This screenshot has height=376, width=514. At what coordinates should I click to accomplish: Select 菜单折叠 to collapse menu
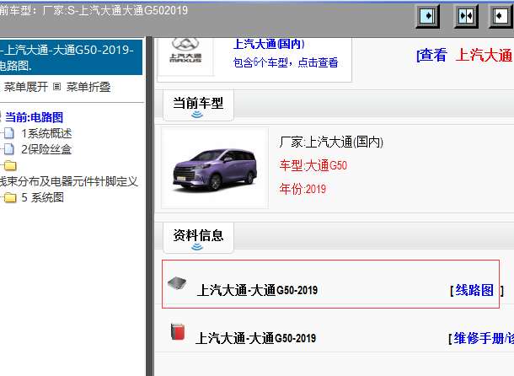point(88,87)
